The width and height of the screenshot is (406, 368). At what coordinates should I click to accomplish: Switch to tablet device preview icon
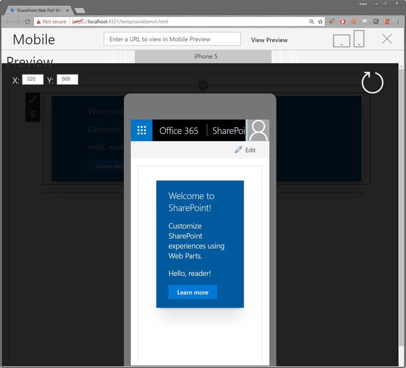tap(341, 41)
